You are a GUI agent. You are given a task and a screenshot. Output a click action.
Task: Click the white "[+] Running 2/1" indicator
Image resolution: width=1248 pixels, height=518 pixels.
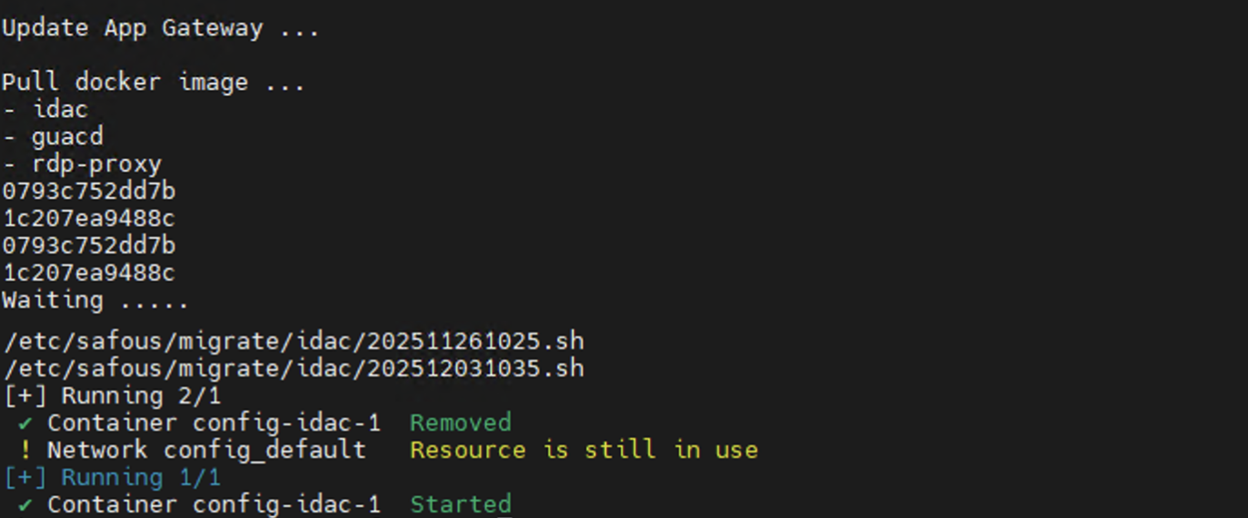click(x=112, y=396)
